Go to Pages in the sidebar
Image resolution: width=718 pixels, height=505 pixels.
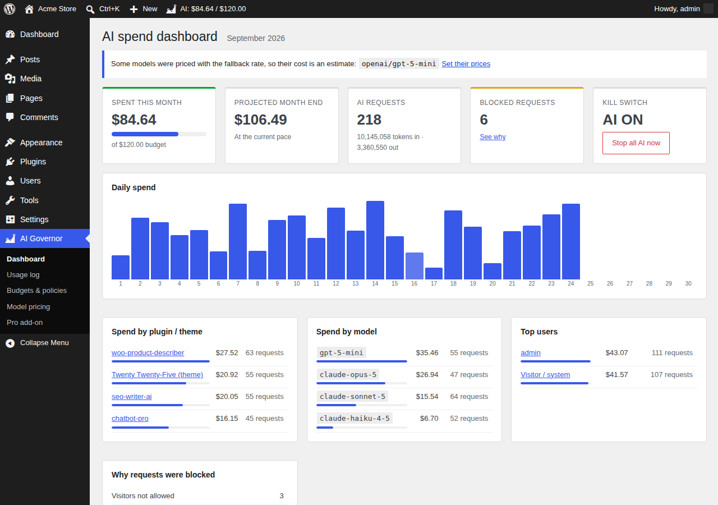click(x=45, y=98)
